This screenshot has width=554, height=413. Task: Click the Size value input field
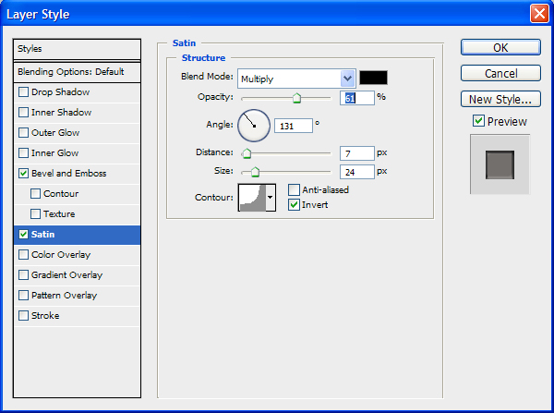point(355,172)
